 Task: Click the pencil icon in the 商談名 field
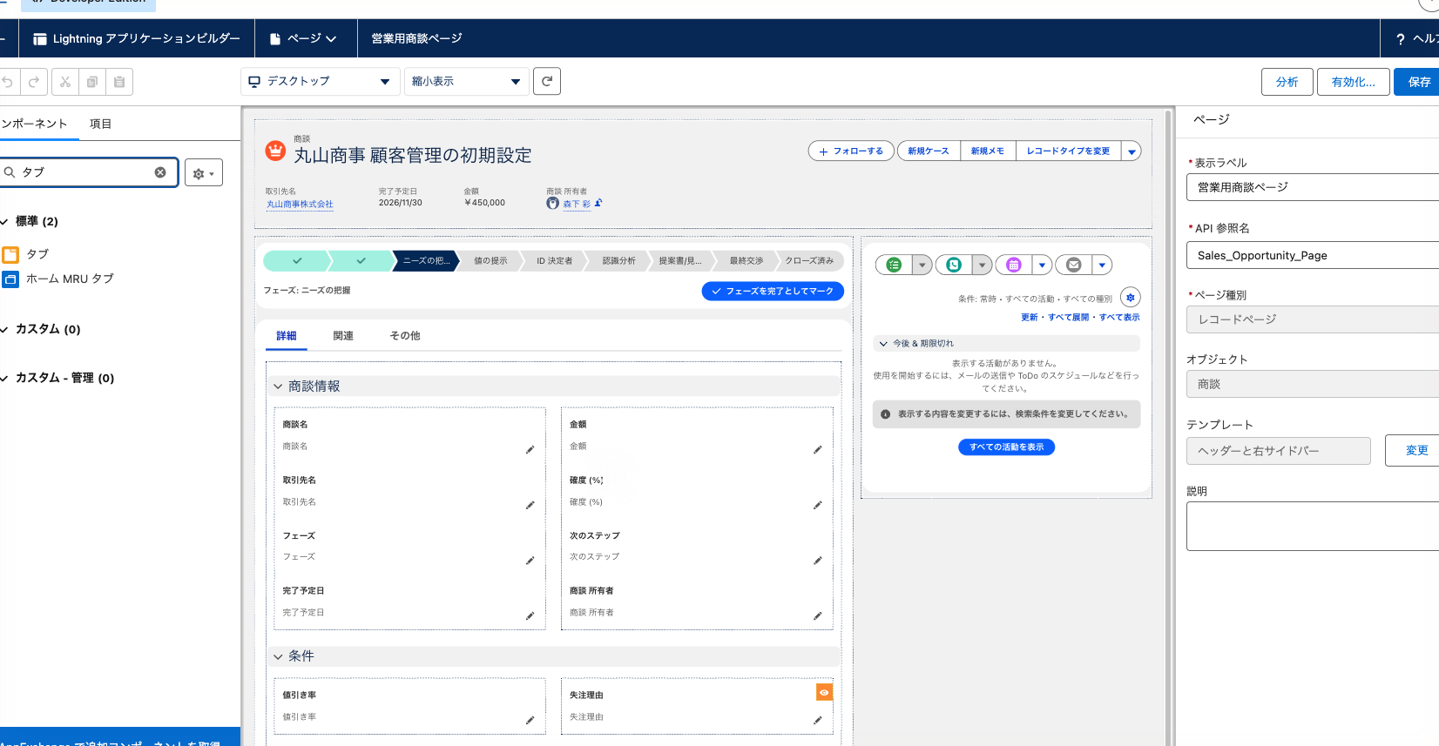click(x=530, y=450)
